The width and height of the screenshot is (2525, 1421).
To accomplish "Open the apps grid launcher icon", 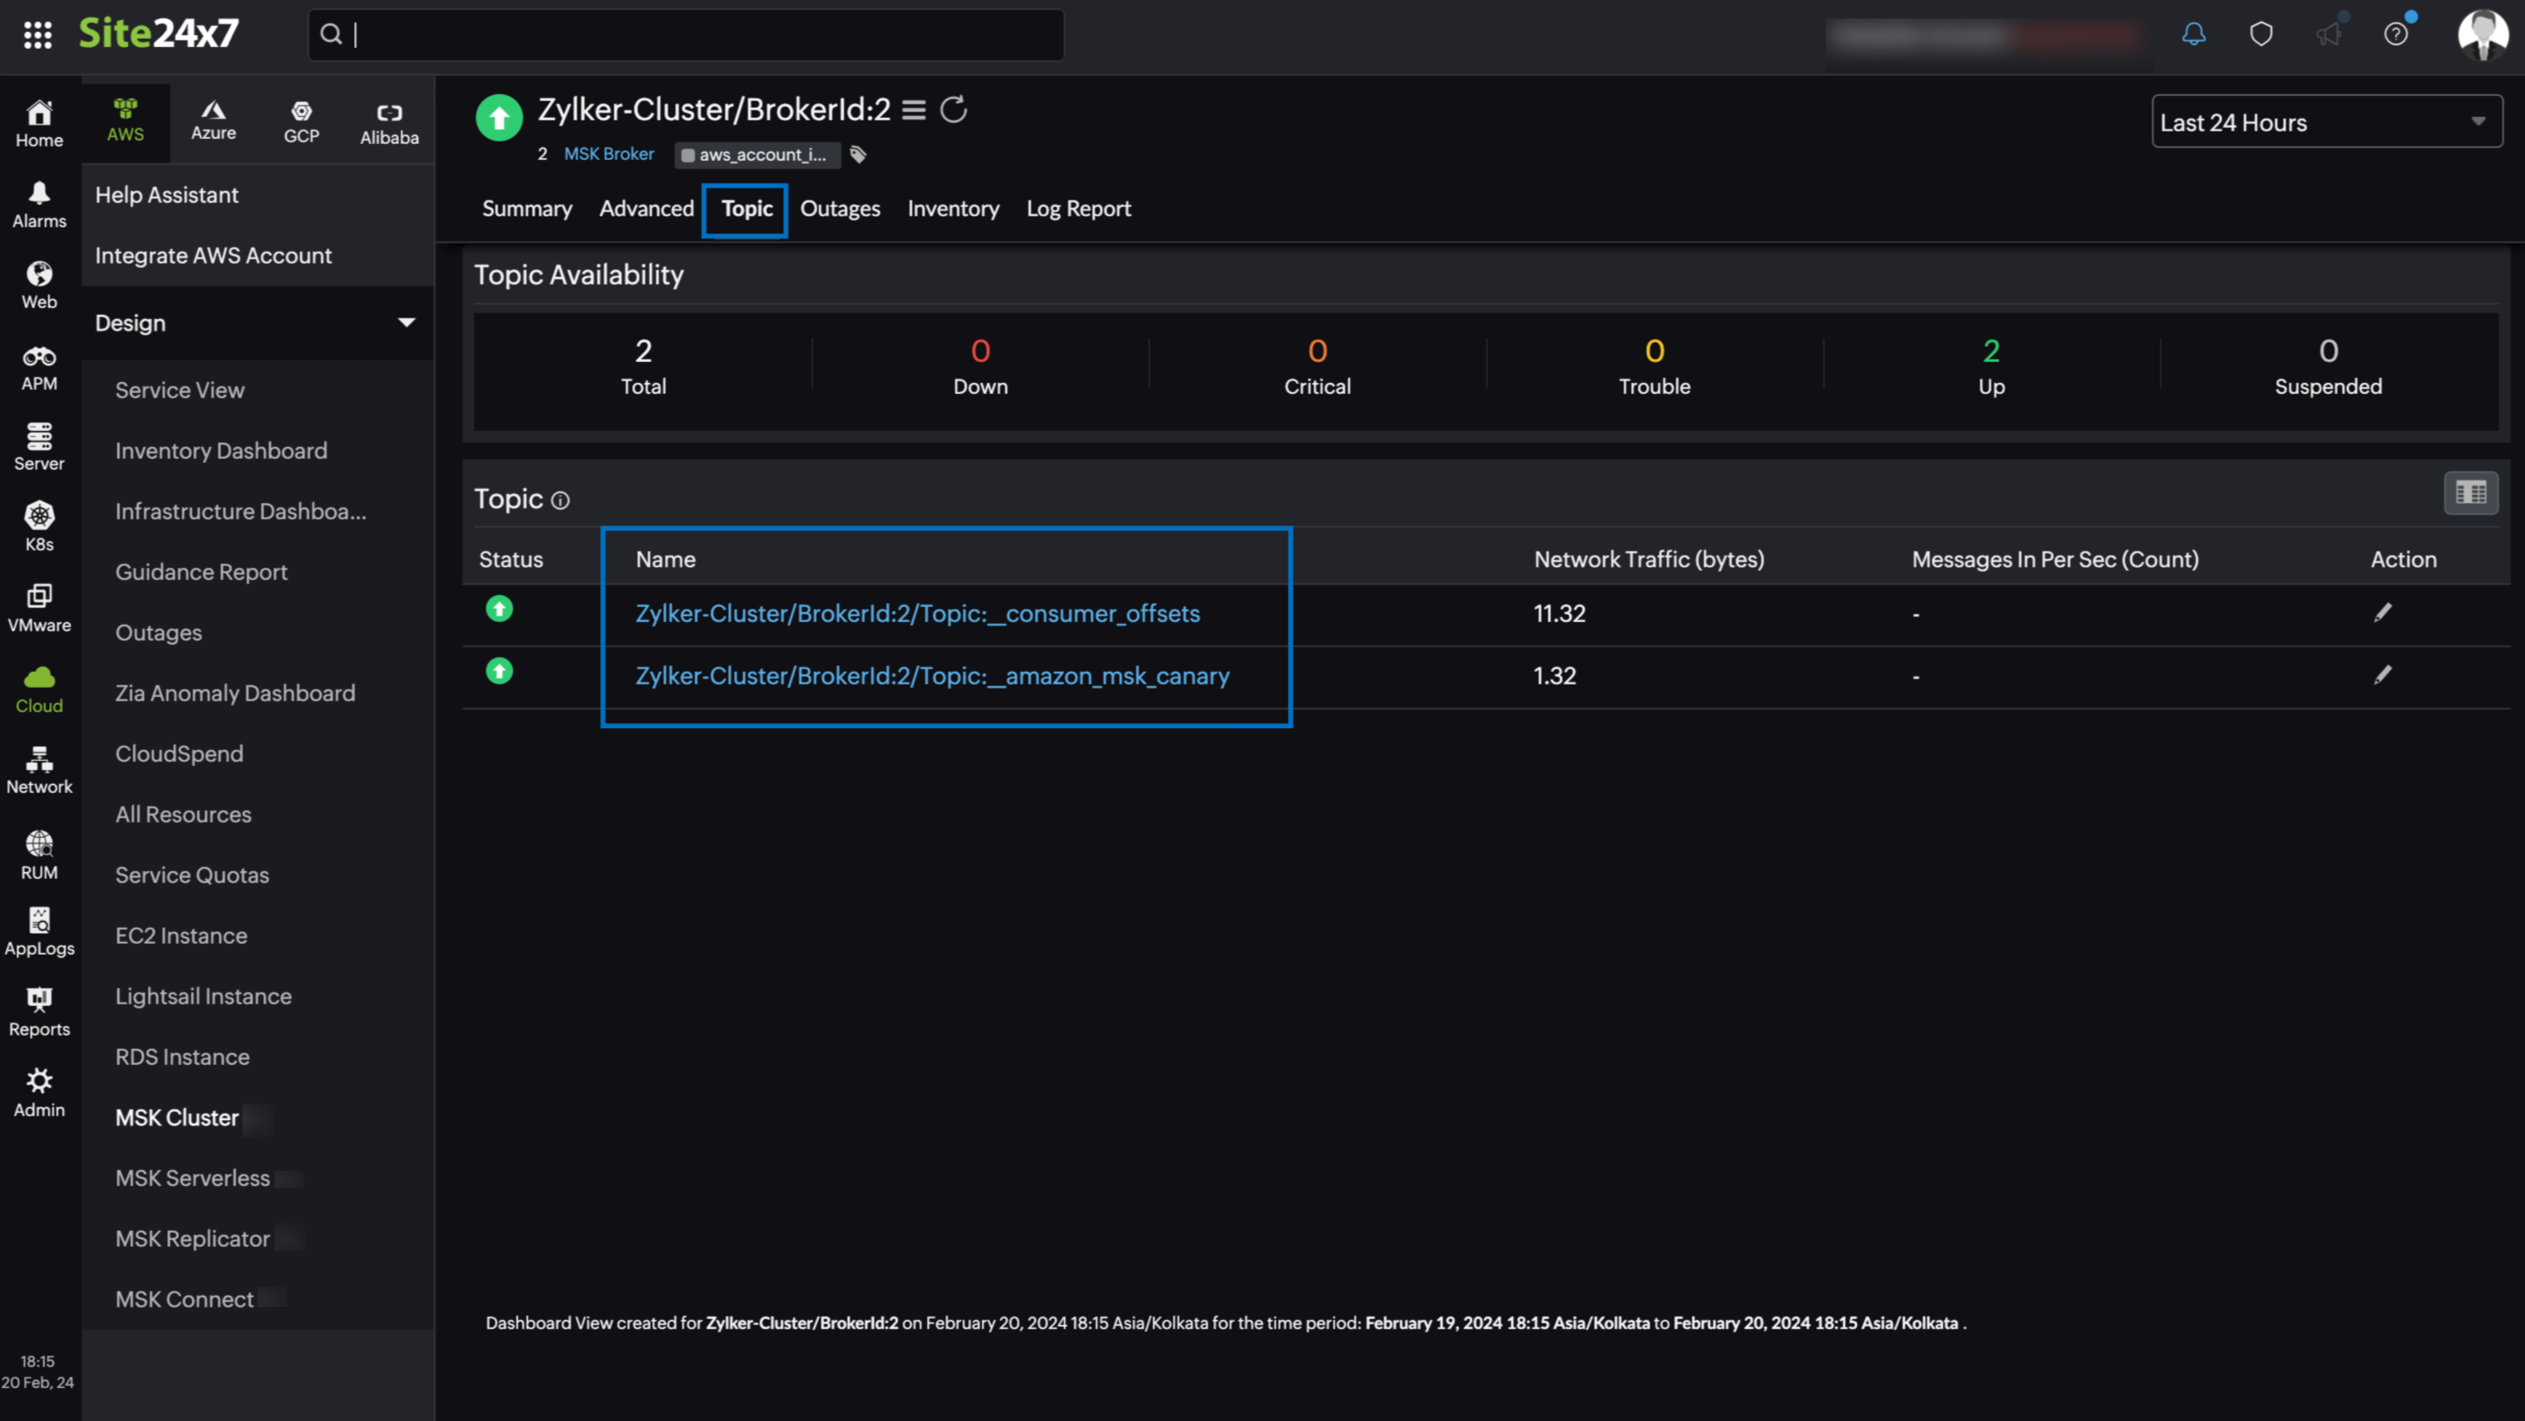I will [37, 35].
